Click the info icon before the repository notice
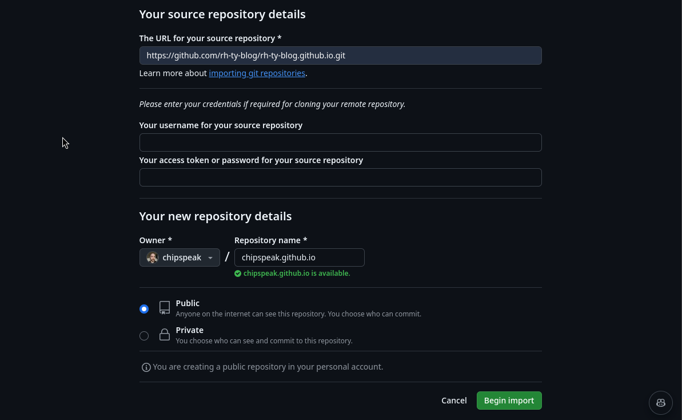The height and width of the screenshot is (420, 682). (x=146, y=367)
